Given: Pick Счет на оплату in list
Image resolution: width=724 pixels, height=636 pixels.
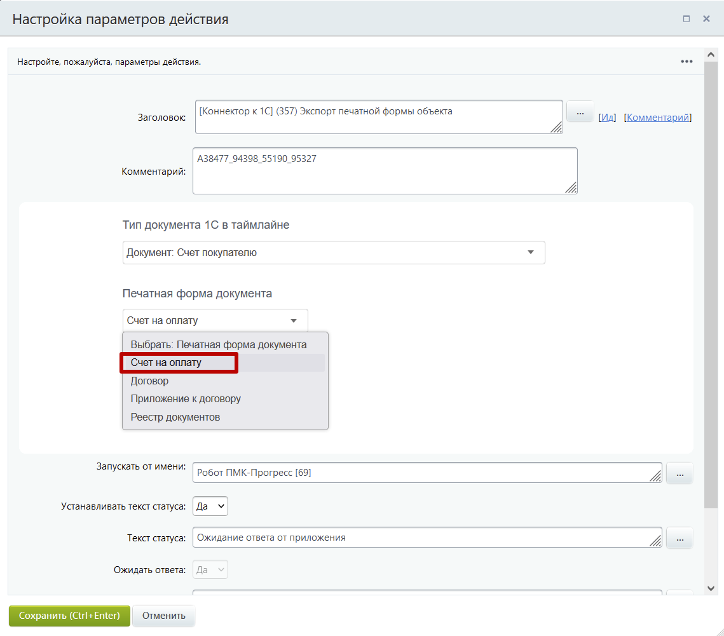Looking at the screenshot, I should click(167, 363).
